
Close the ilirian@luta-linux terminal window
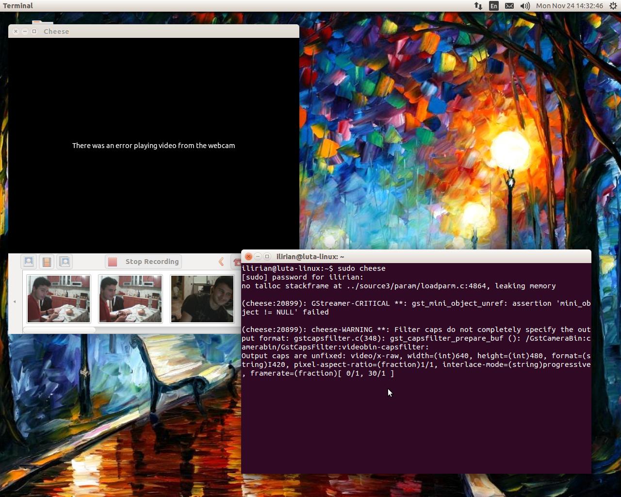point(248,256)
